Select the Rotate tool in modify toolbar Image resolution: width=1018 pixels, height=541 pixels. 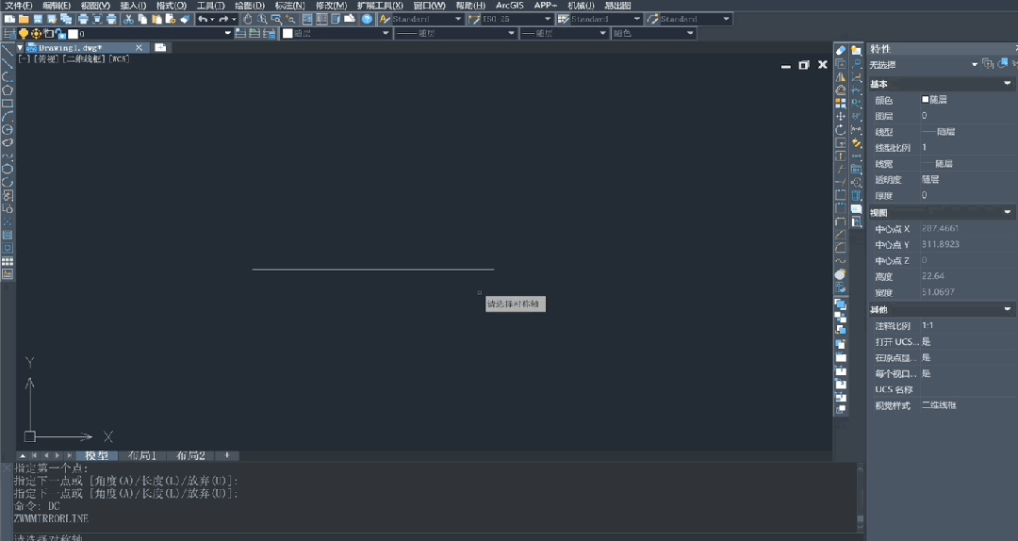pos(841,129)
